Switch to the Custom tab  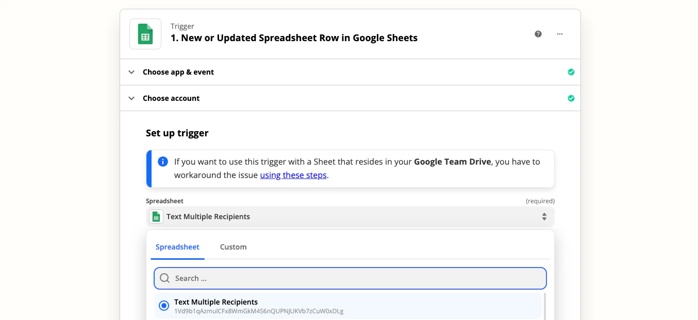coord(233,247)
